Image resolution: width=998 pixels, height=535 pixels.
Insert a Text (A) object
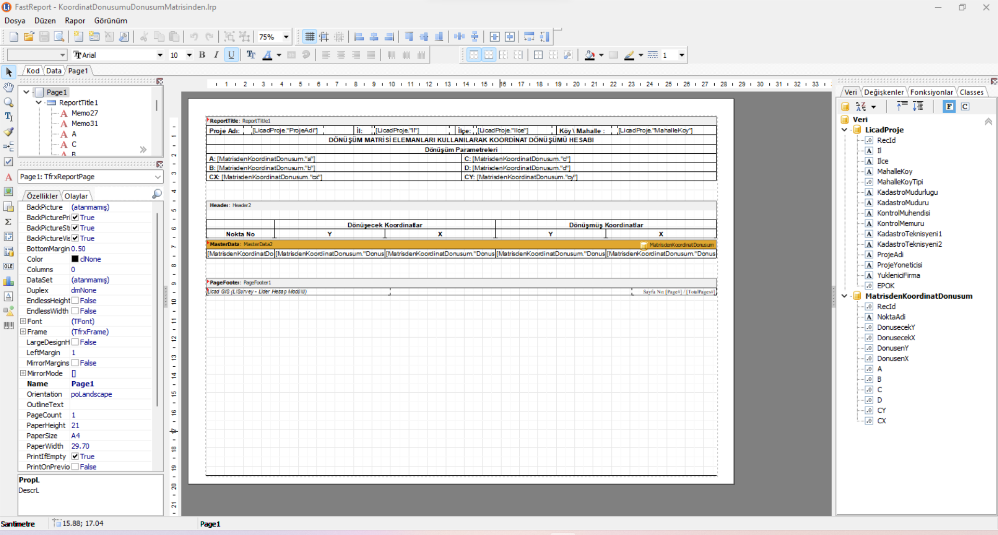8,177
